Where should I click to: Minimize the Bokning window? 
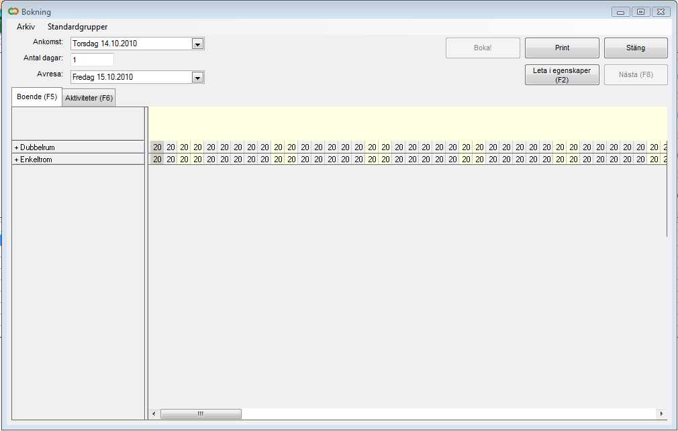tap(620, 12)
